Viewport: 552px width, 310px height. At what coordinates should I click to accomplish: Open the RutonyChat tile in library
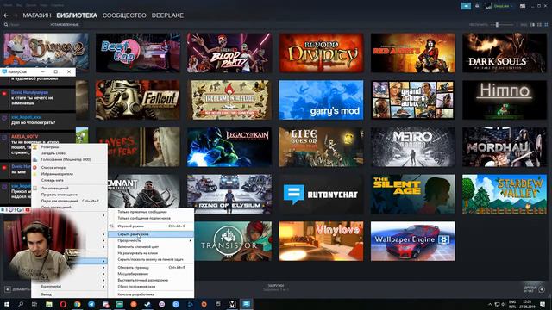pos(321,194)
